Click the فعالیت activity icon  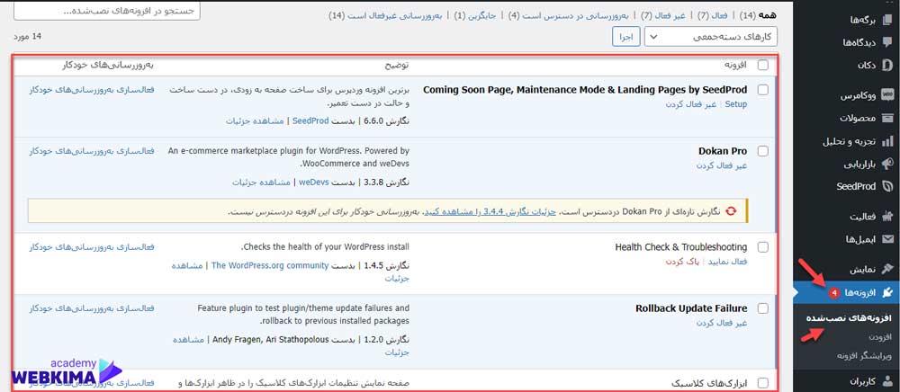click(x=887, y=217)
